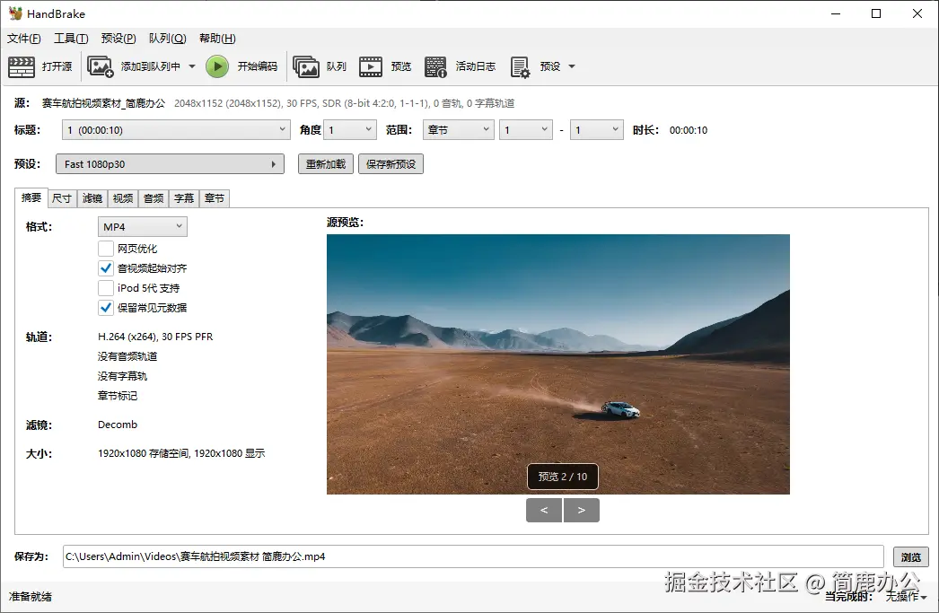Go to next preview image
939x613 pixels.
tap(582, 510)
